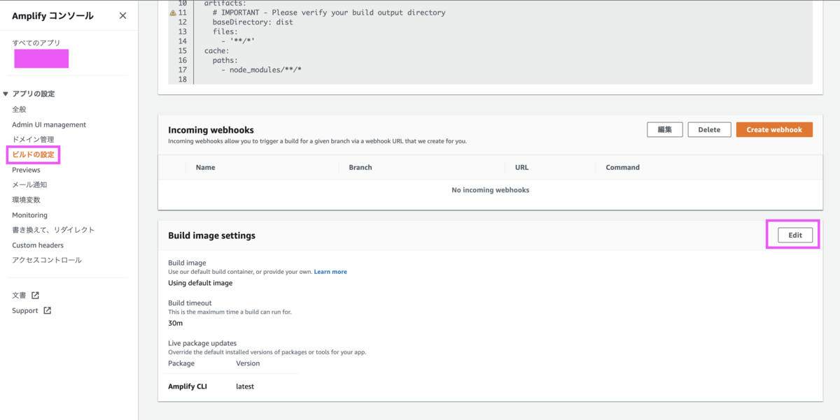Open Admin UI management
840x420 pixels.
(x=49, y=124)
